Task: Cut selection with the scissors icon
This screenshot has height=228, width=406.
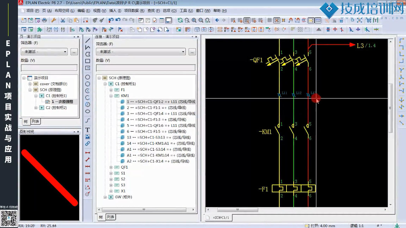Action: click(63, 20)
